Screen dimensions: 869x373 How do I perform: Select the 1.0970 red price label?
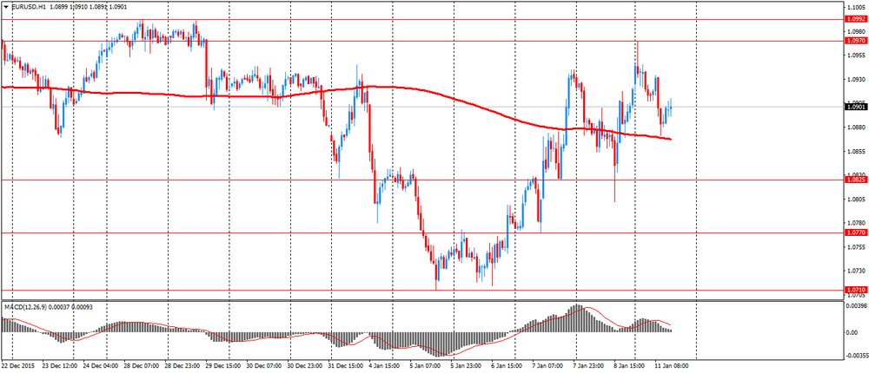[x=856, y=41]
